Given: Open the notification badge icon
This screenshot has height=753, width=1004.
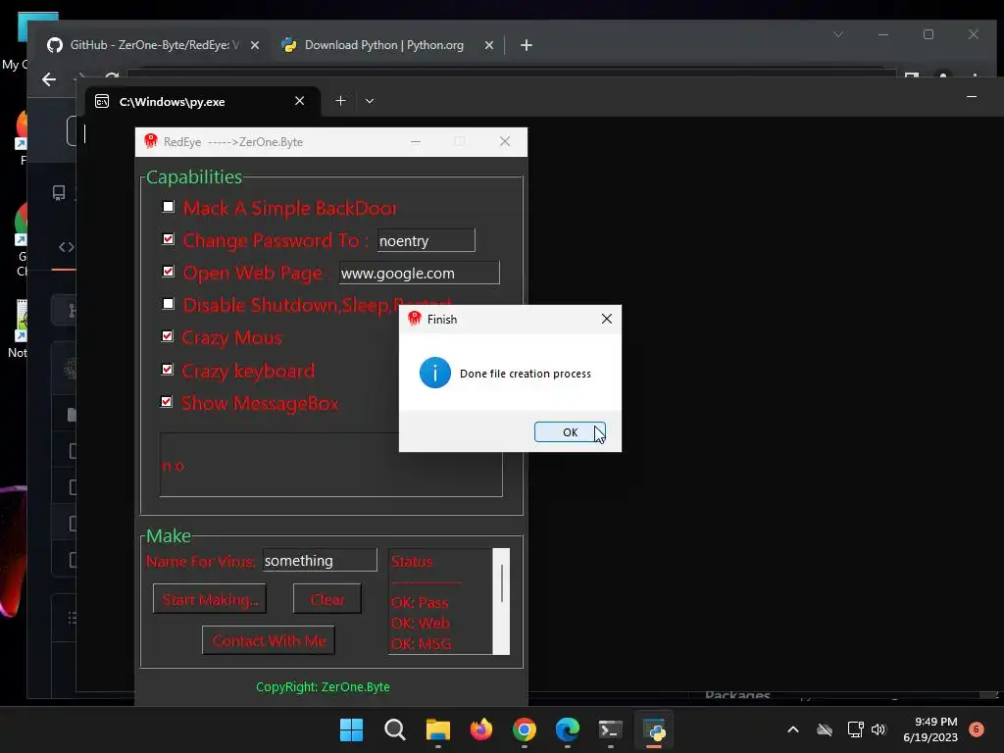Looking at the screenshot, I should point(977,728).
